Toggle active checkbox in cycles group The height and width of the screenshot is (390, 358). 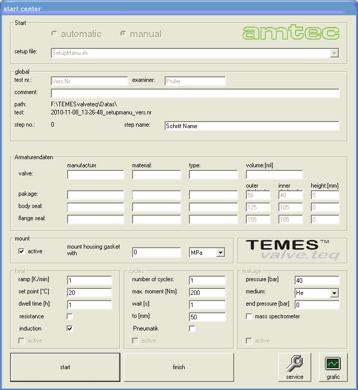[x=136, y=341]
